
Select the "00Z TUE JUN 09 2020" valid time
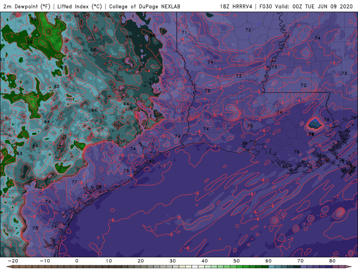click(x=323, y=6)
